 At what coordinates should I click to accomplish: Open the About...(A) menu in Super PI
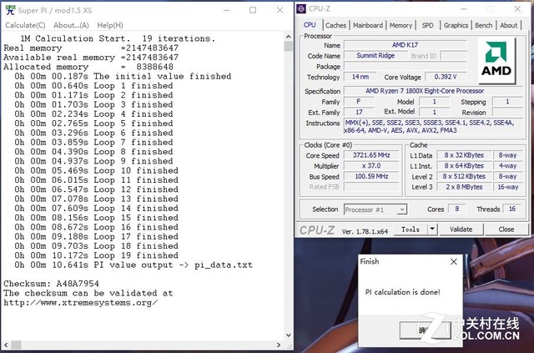point(71,25)
